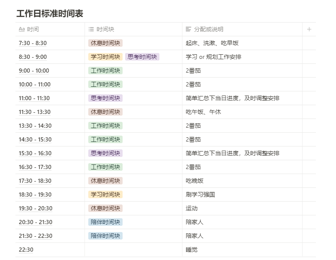This screenshot has height=260, width=336.
Task: Open the 14:30 - 15:30 row
Action: 35,139
